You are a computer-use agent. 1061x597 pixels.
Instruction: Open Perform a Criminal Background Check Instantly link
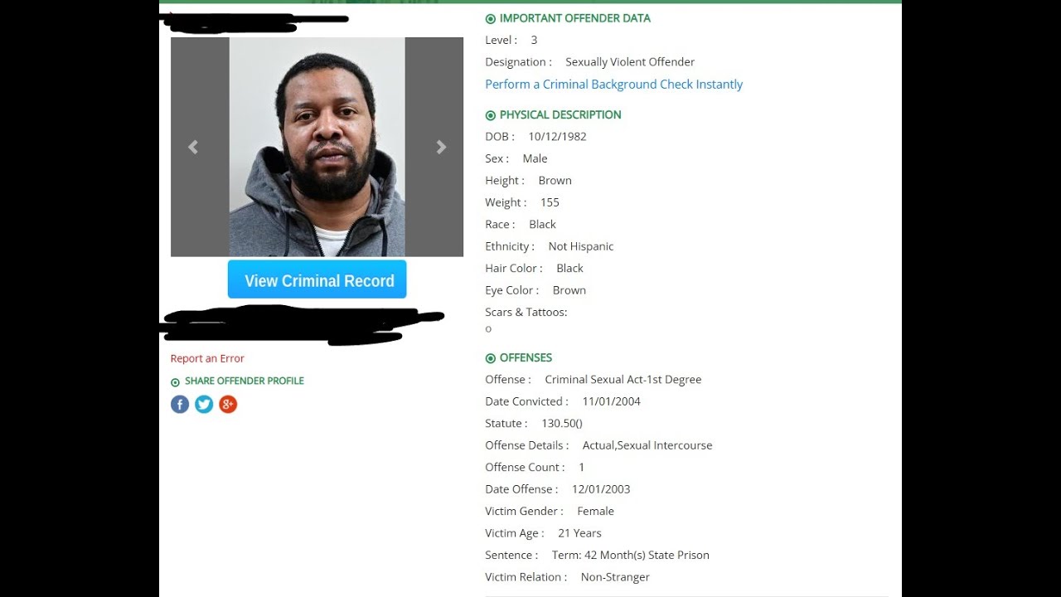click(x=614, y=84)
